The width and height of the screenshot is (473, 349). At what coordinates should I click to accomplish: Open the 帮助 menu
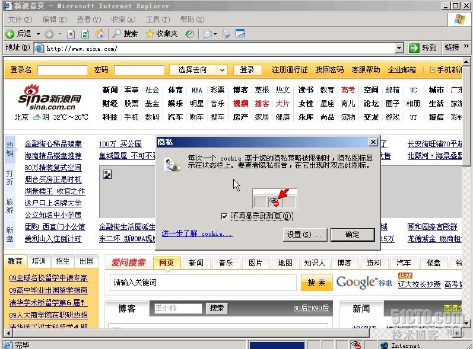192,20
